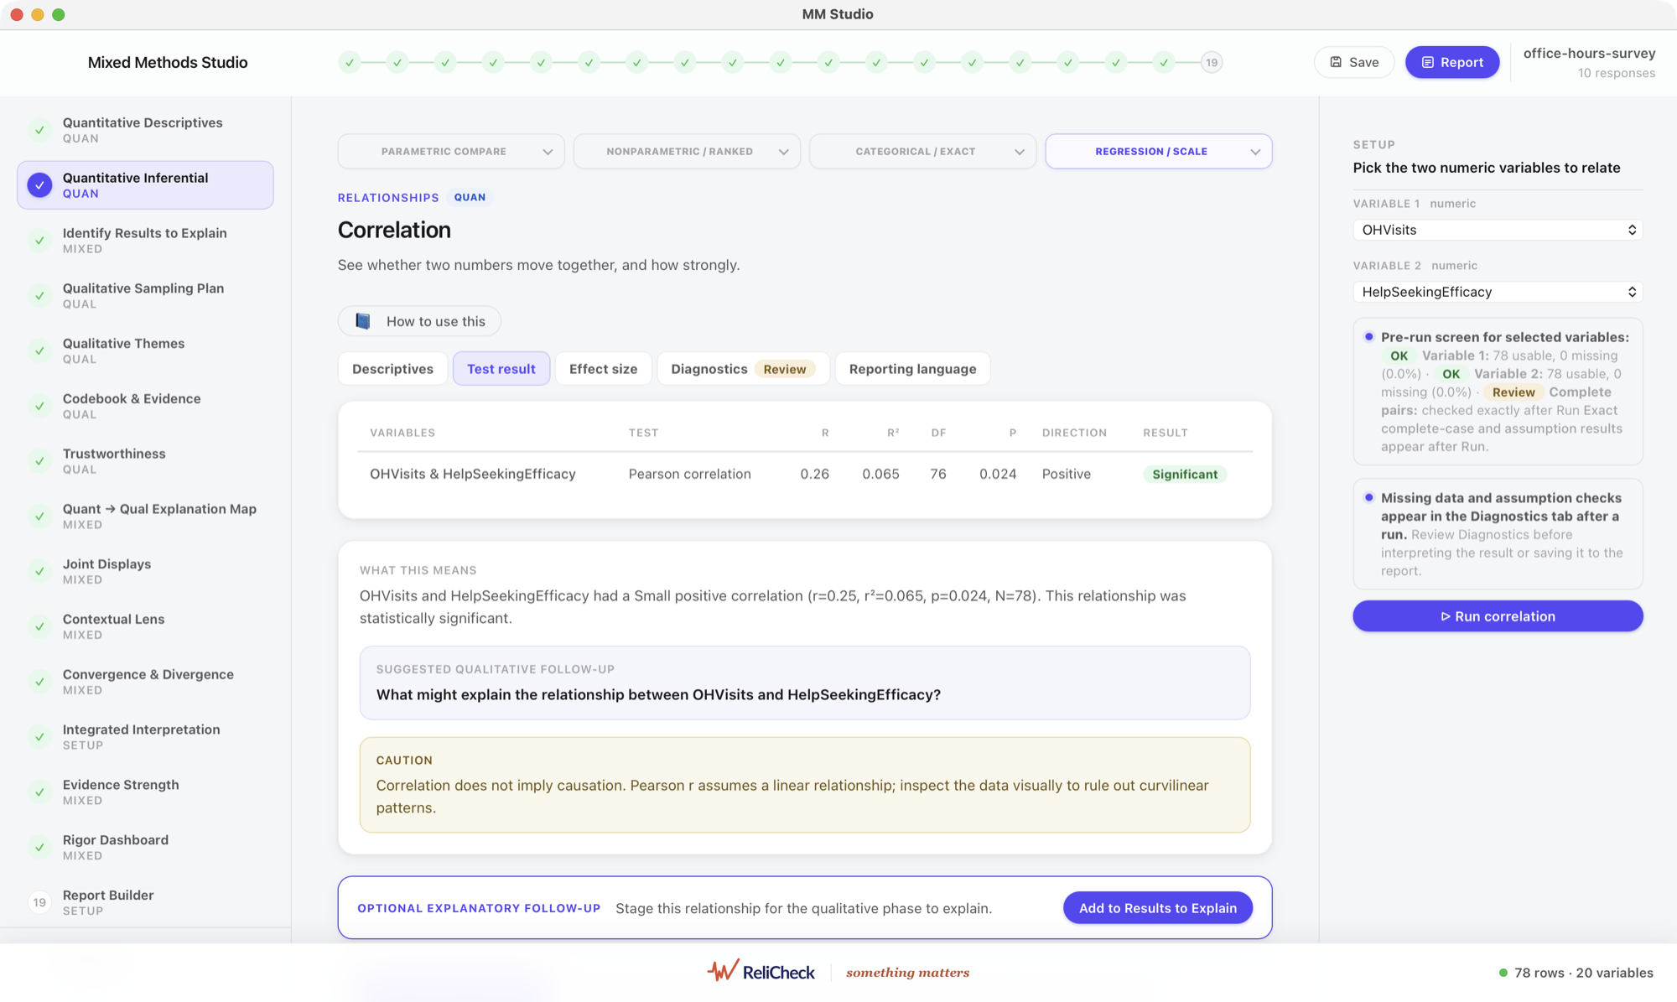The width and height of the screenshot is (1677, 1002).
Task: Click checkmark icon beside Qualitative Themes
Action: click(x=39, y=350)
